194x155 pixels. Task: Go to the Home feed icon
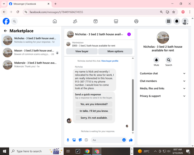pyautogui.click(x=55, y=21)
